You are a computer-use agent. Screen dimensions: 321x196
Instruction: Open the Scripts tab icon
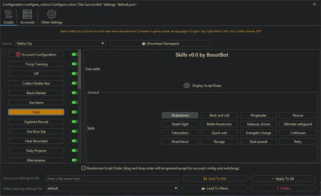(8, 14)
